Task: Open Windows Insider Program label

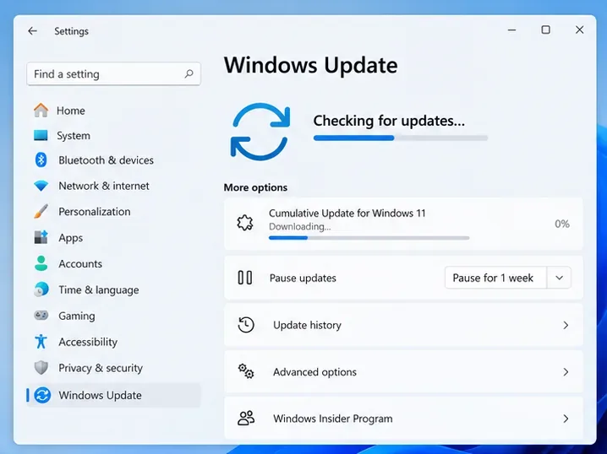Action: tap(333, 419)
